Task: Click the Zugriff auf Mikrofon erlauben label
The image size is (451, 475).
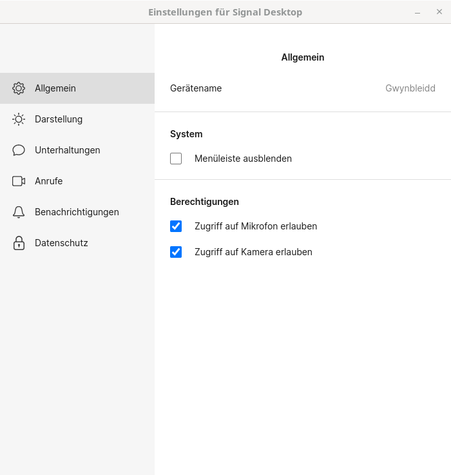Action: click(x=256, y=226)
